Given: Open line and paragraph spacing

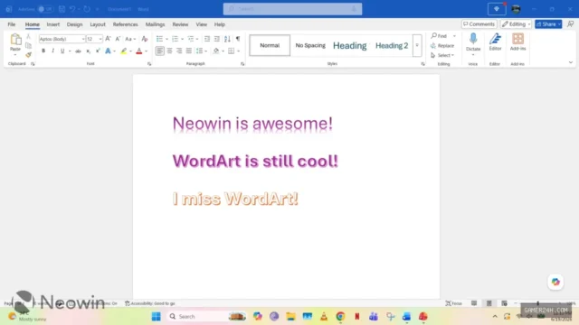Looking at the screenshot, I should 199,51.
